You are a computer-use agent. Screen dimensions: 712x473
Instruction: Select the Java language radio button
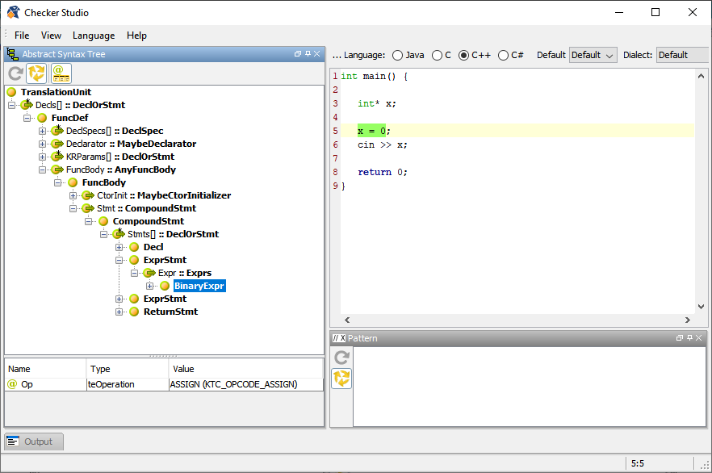pos(397,55)
